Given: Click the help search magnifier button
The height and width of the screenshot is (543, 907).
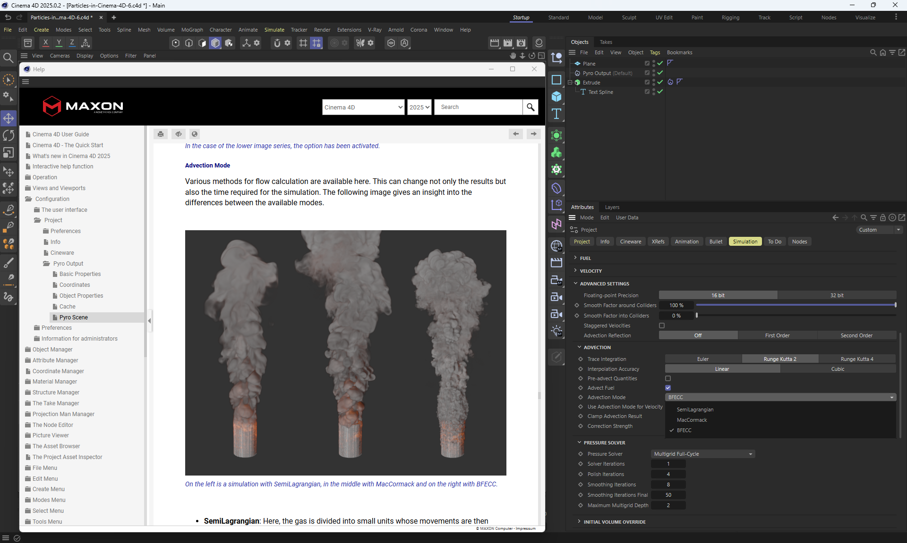Looking at the screenshot, I should pos(531,107).
